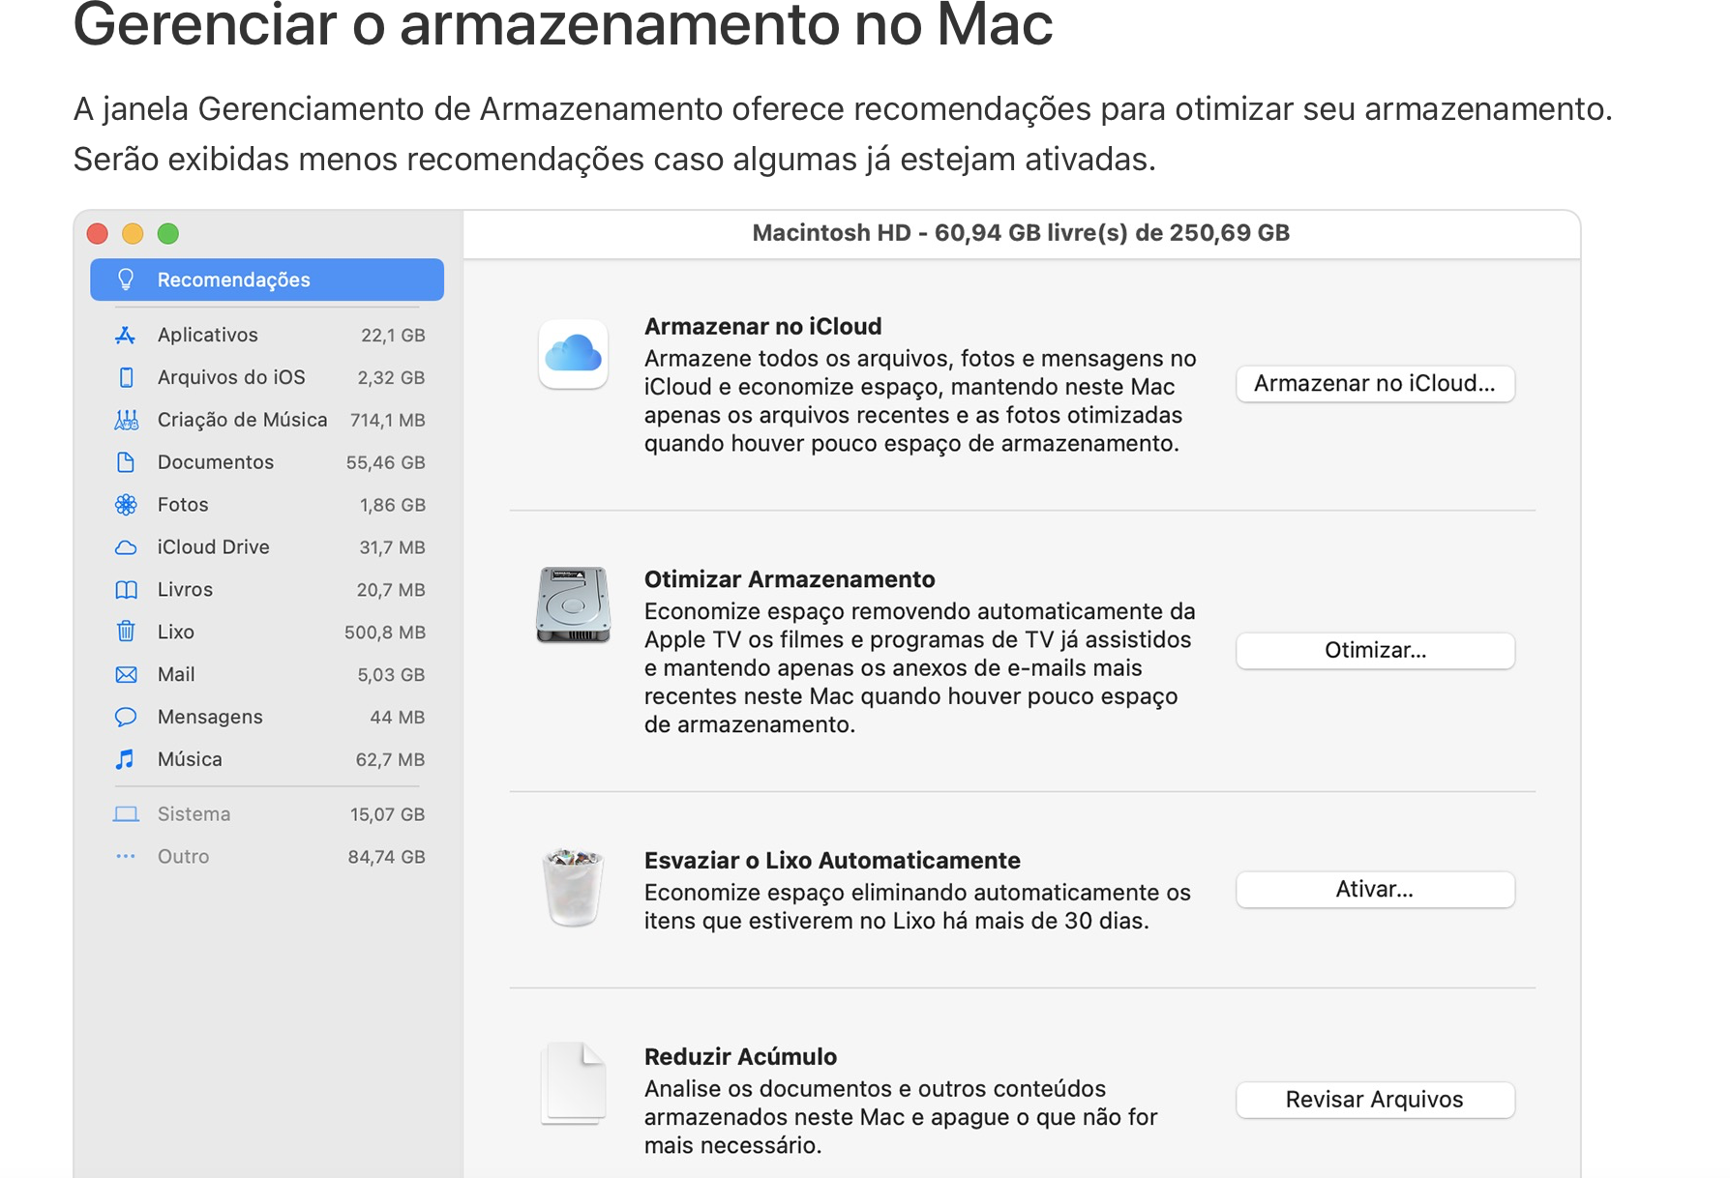Viewport: 1730px width, 1178px height.
Task: Click the iCloud Drive cloud icon
Action: [x=126, y=547]
